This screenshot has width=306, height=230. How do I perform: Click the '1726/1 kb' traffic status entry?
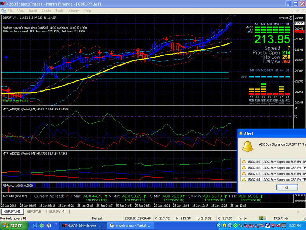click(x=280, y=218)
